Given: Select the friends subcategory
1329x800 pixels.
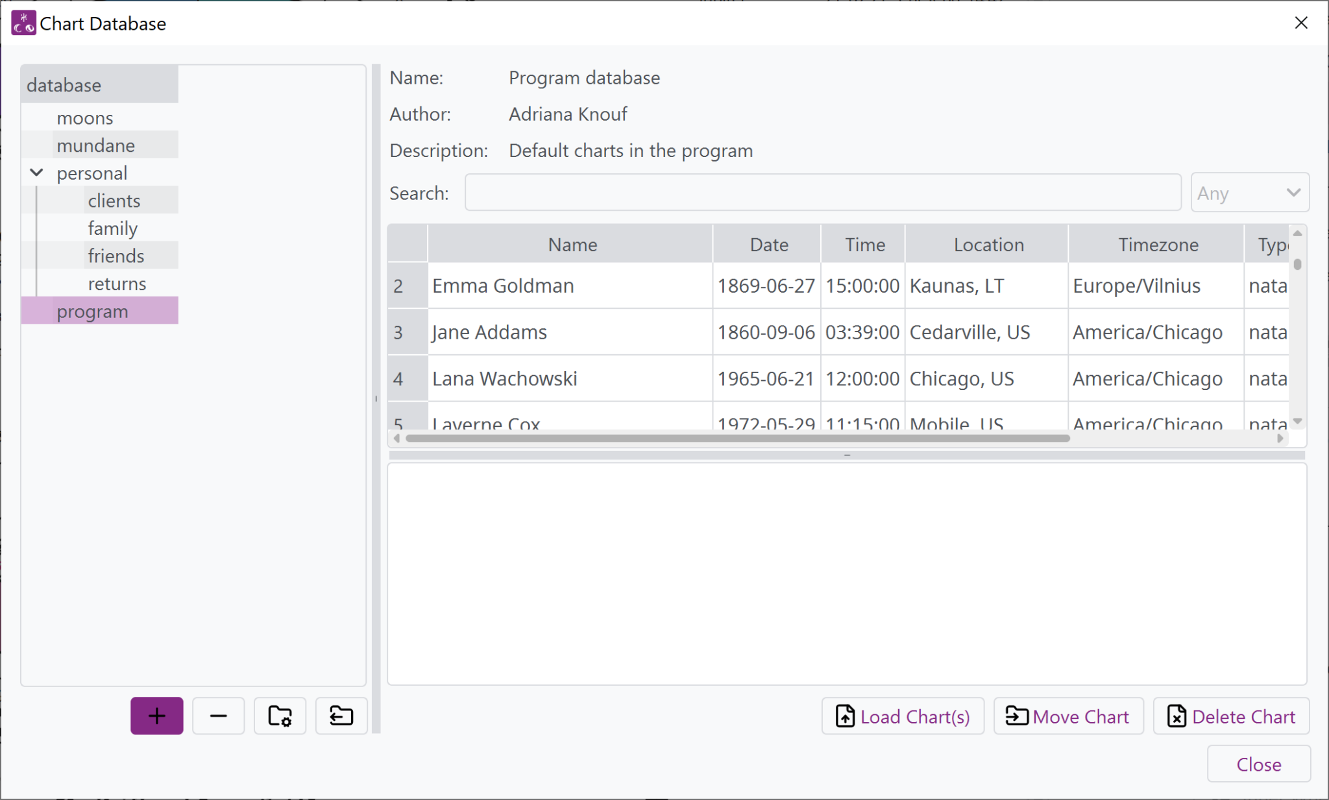Looking at the screenshot, I should click(116, 255).
